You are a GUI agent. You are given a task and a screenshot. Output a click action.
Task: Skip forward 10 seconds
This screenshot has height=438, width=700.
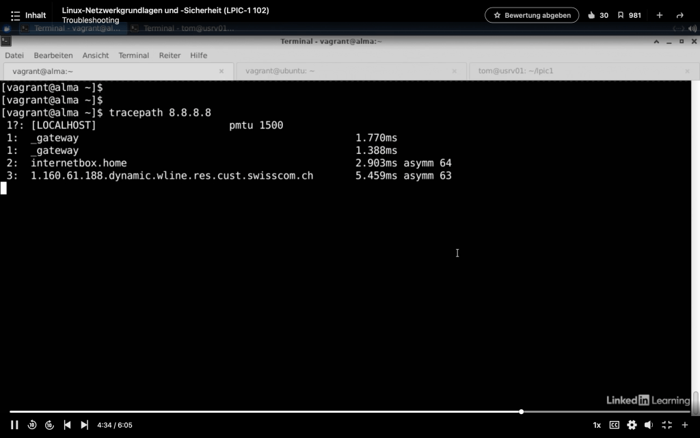point(49,425)
